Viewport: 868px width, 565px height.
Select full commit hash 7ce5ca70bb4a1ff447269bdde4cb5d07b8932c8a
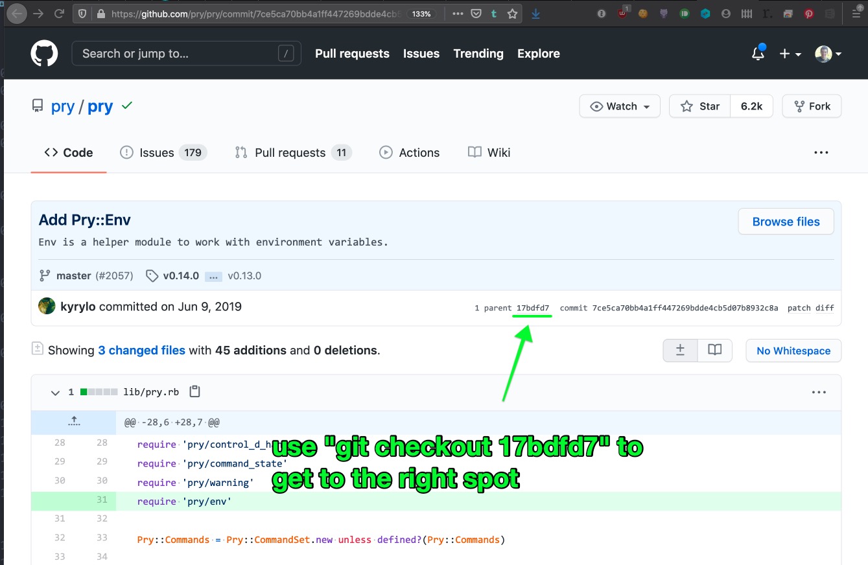(685, 308)
